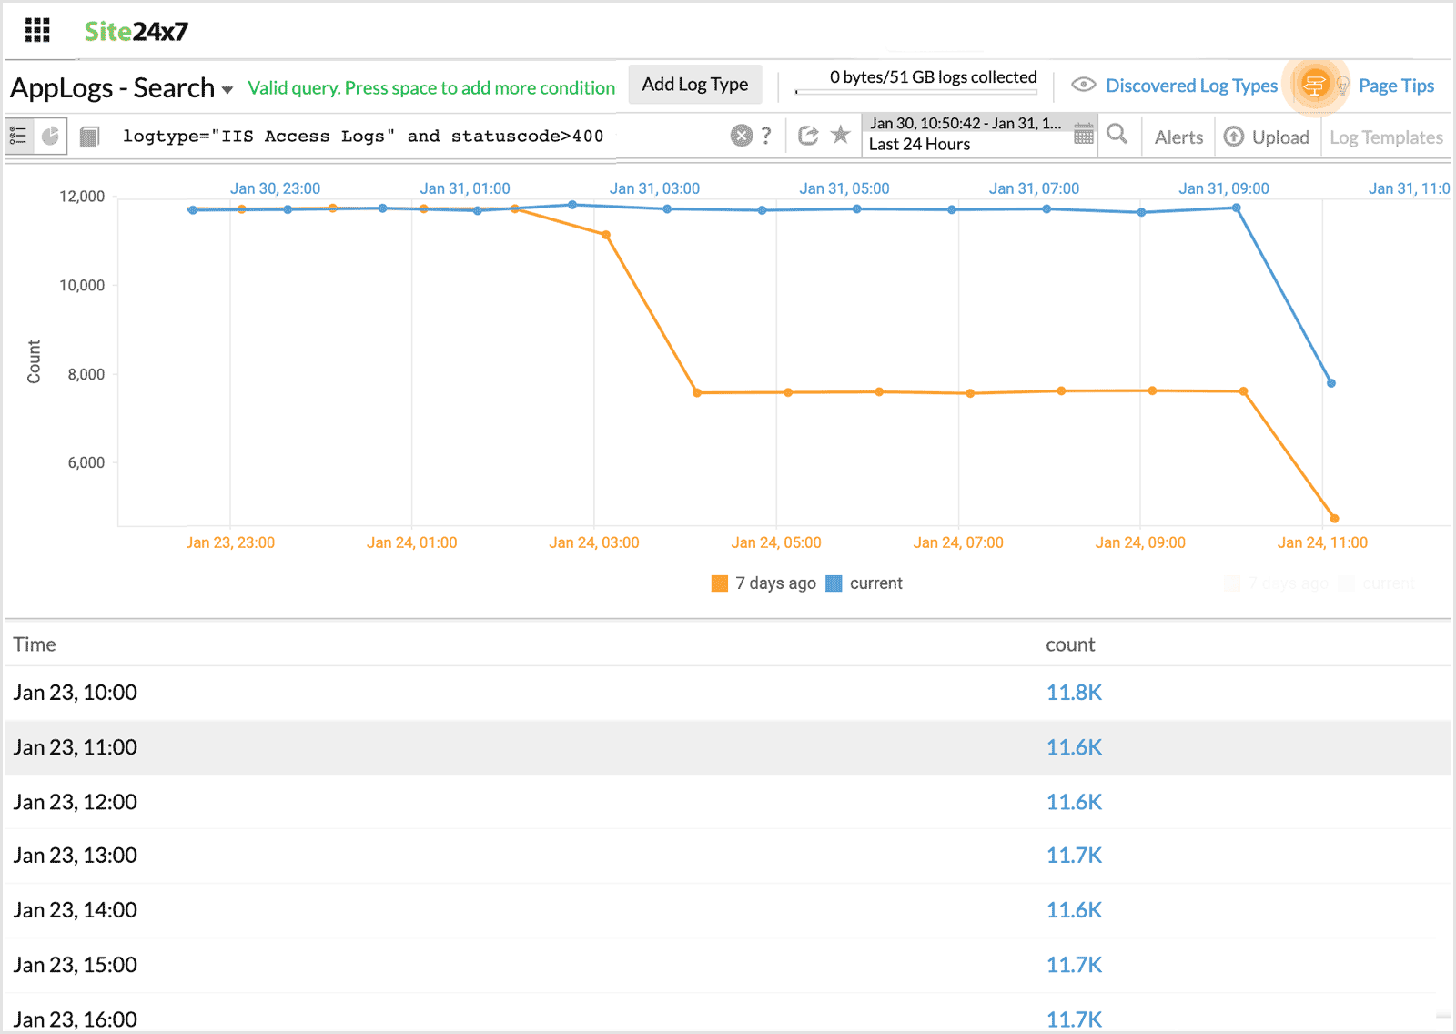
Task: Clear the current search query
Action: [x=741, y=136]
